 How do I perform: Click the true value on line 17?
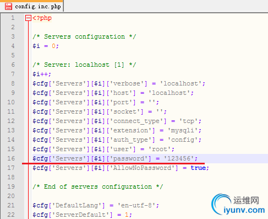(198, 168)
